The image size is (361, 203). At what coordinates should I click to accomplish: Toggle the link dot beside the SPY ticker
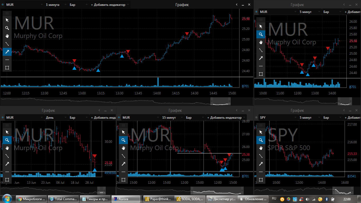pos(256,118)
